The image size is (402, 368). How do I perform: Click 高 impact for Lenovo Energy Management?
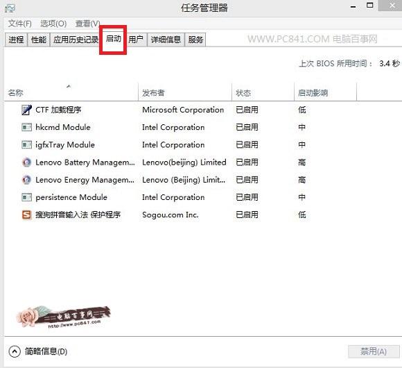302,180
